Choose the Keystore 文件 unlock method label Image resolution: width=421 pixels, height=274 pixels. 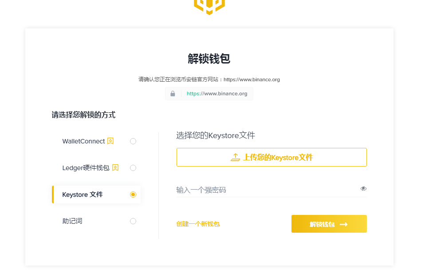(x=83, y=195)
